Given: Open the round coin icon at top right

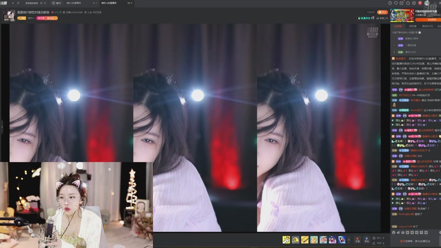Looking at the screenshot, I should [x=414, y=3].
